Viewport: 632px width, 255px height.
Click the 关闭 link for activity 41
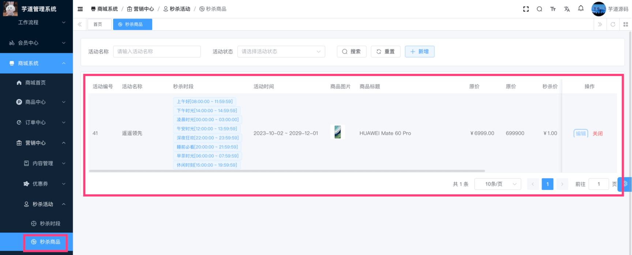tap(597, 133)
